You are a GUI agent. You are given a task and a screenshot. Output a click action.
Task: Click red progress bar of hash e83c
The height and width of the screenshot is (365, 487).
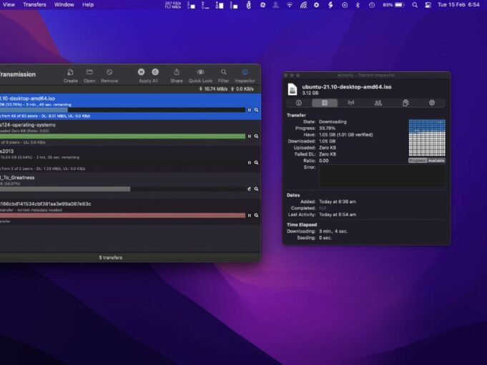(x=123, y=215)
